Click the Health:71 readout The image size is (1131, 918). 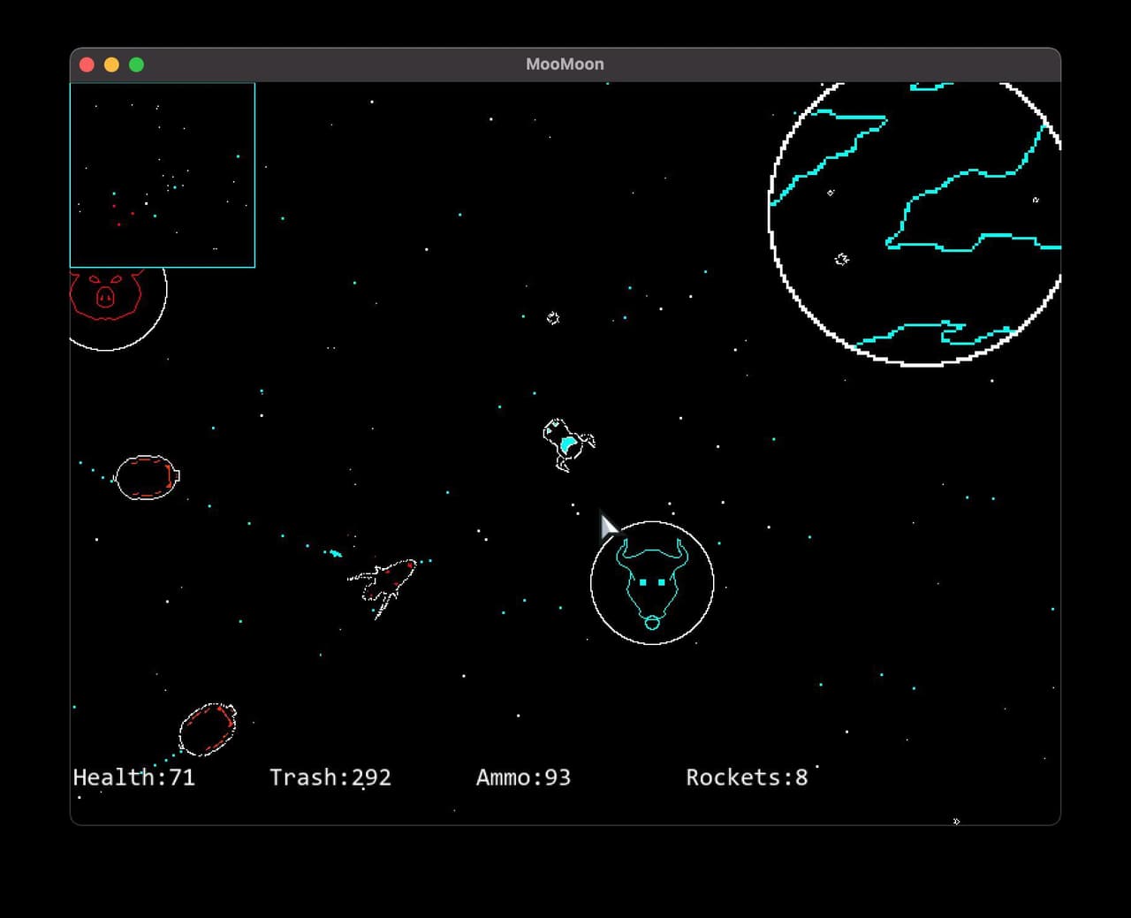[134, 778]
